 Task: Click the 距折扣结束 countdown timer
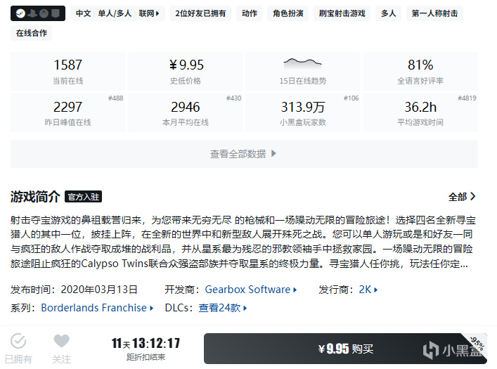coord(146,349)
